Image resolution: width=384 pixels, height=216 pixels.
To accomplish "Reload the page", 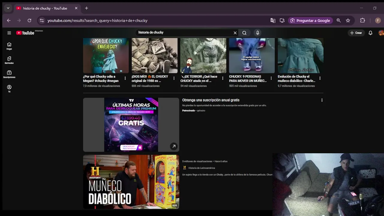I will (x=29, y=20).
